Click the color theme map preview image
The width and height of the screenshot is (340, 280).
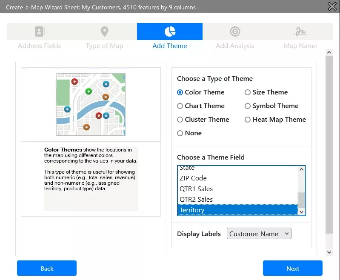(91, 104)
